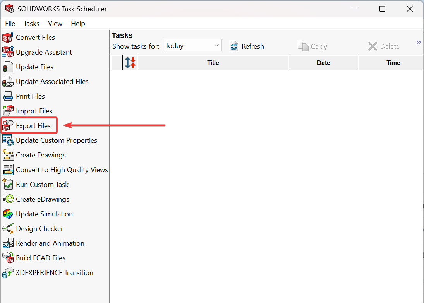Click the Build ECAD Files label

tap(41, 258)
